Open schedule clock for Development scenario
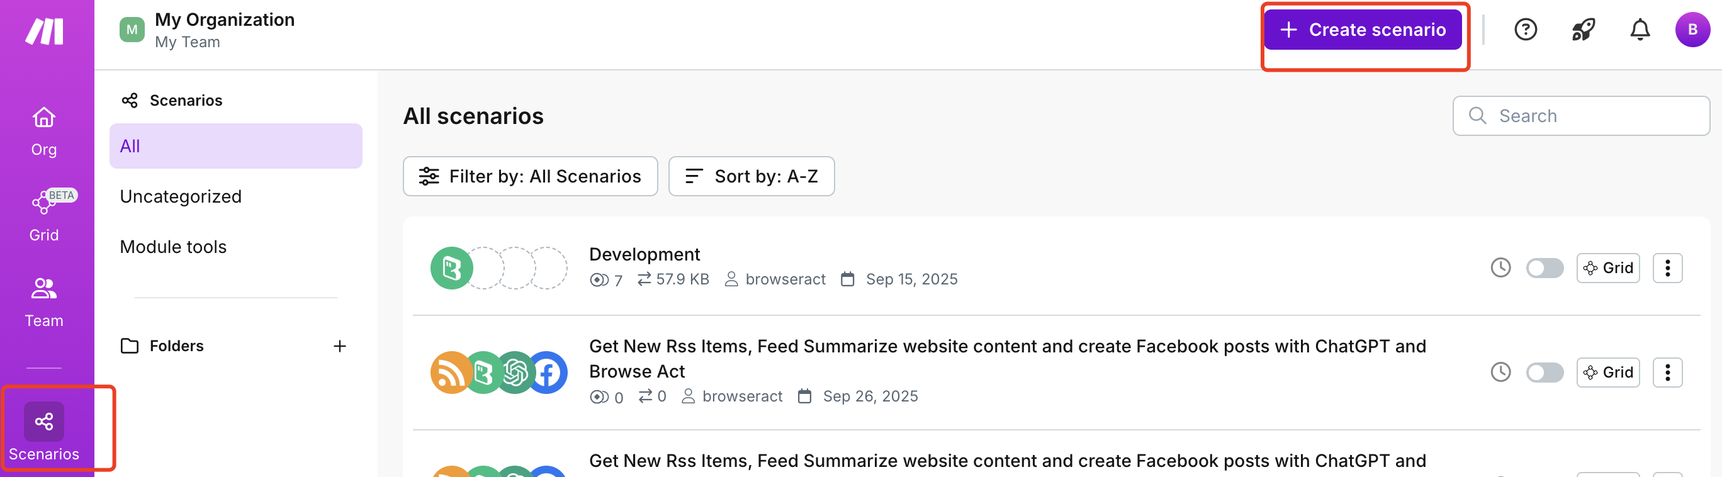Screen dimensions: 1722x477 pos(1500,268)
